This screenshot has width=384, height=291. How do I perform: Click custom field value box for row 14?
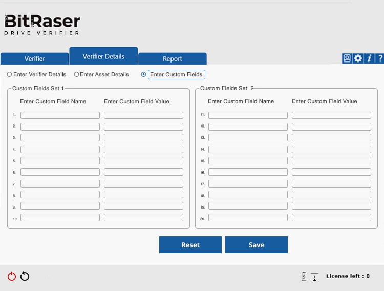click(x=331, y=149)
